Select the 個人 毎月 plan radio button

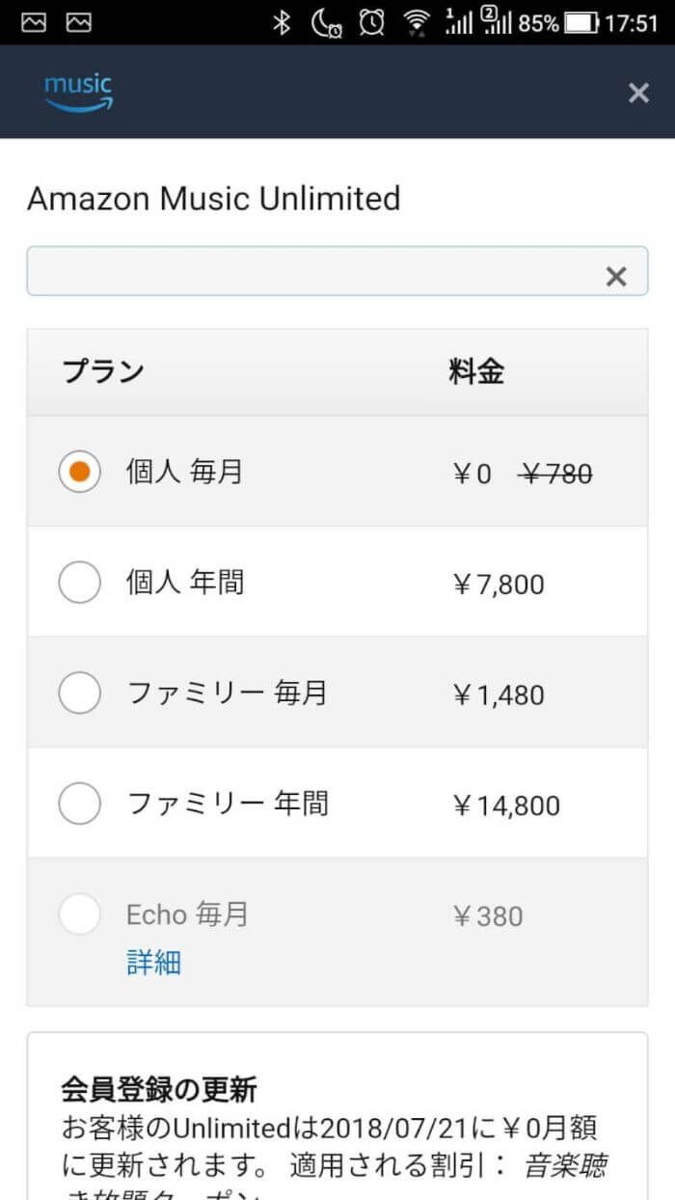(79, 472)
